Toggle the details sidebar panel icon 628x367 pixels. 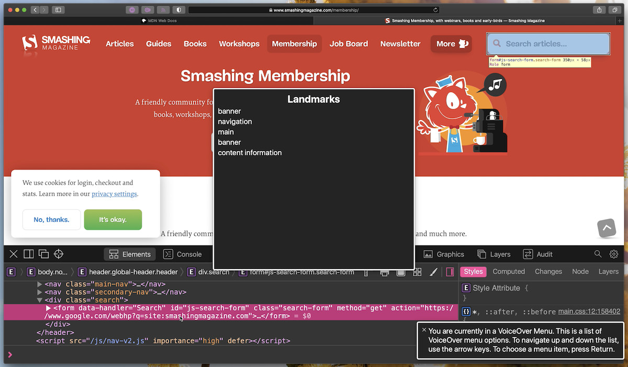click(450, 272)
